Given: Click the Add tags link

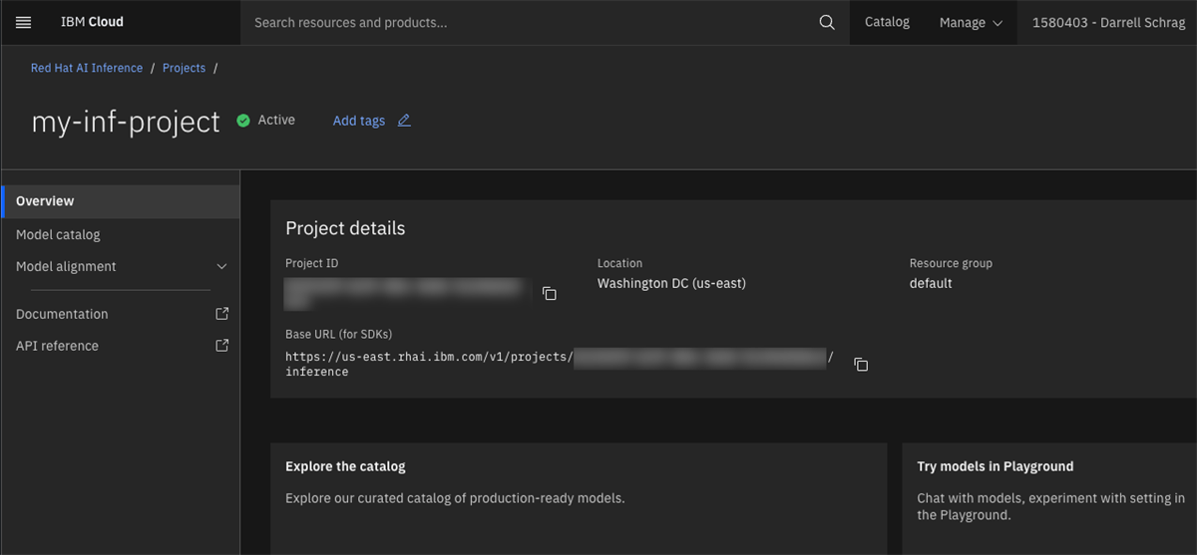Looking at the screenshot, I should (x=359, y=121).
